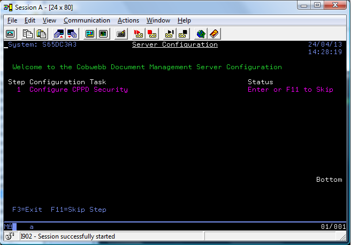The image size is (351, 245).
Task: Stop macro recording with red square icon
Action: click(152, 34)
